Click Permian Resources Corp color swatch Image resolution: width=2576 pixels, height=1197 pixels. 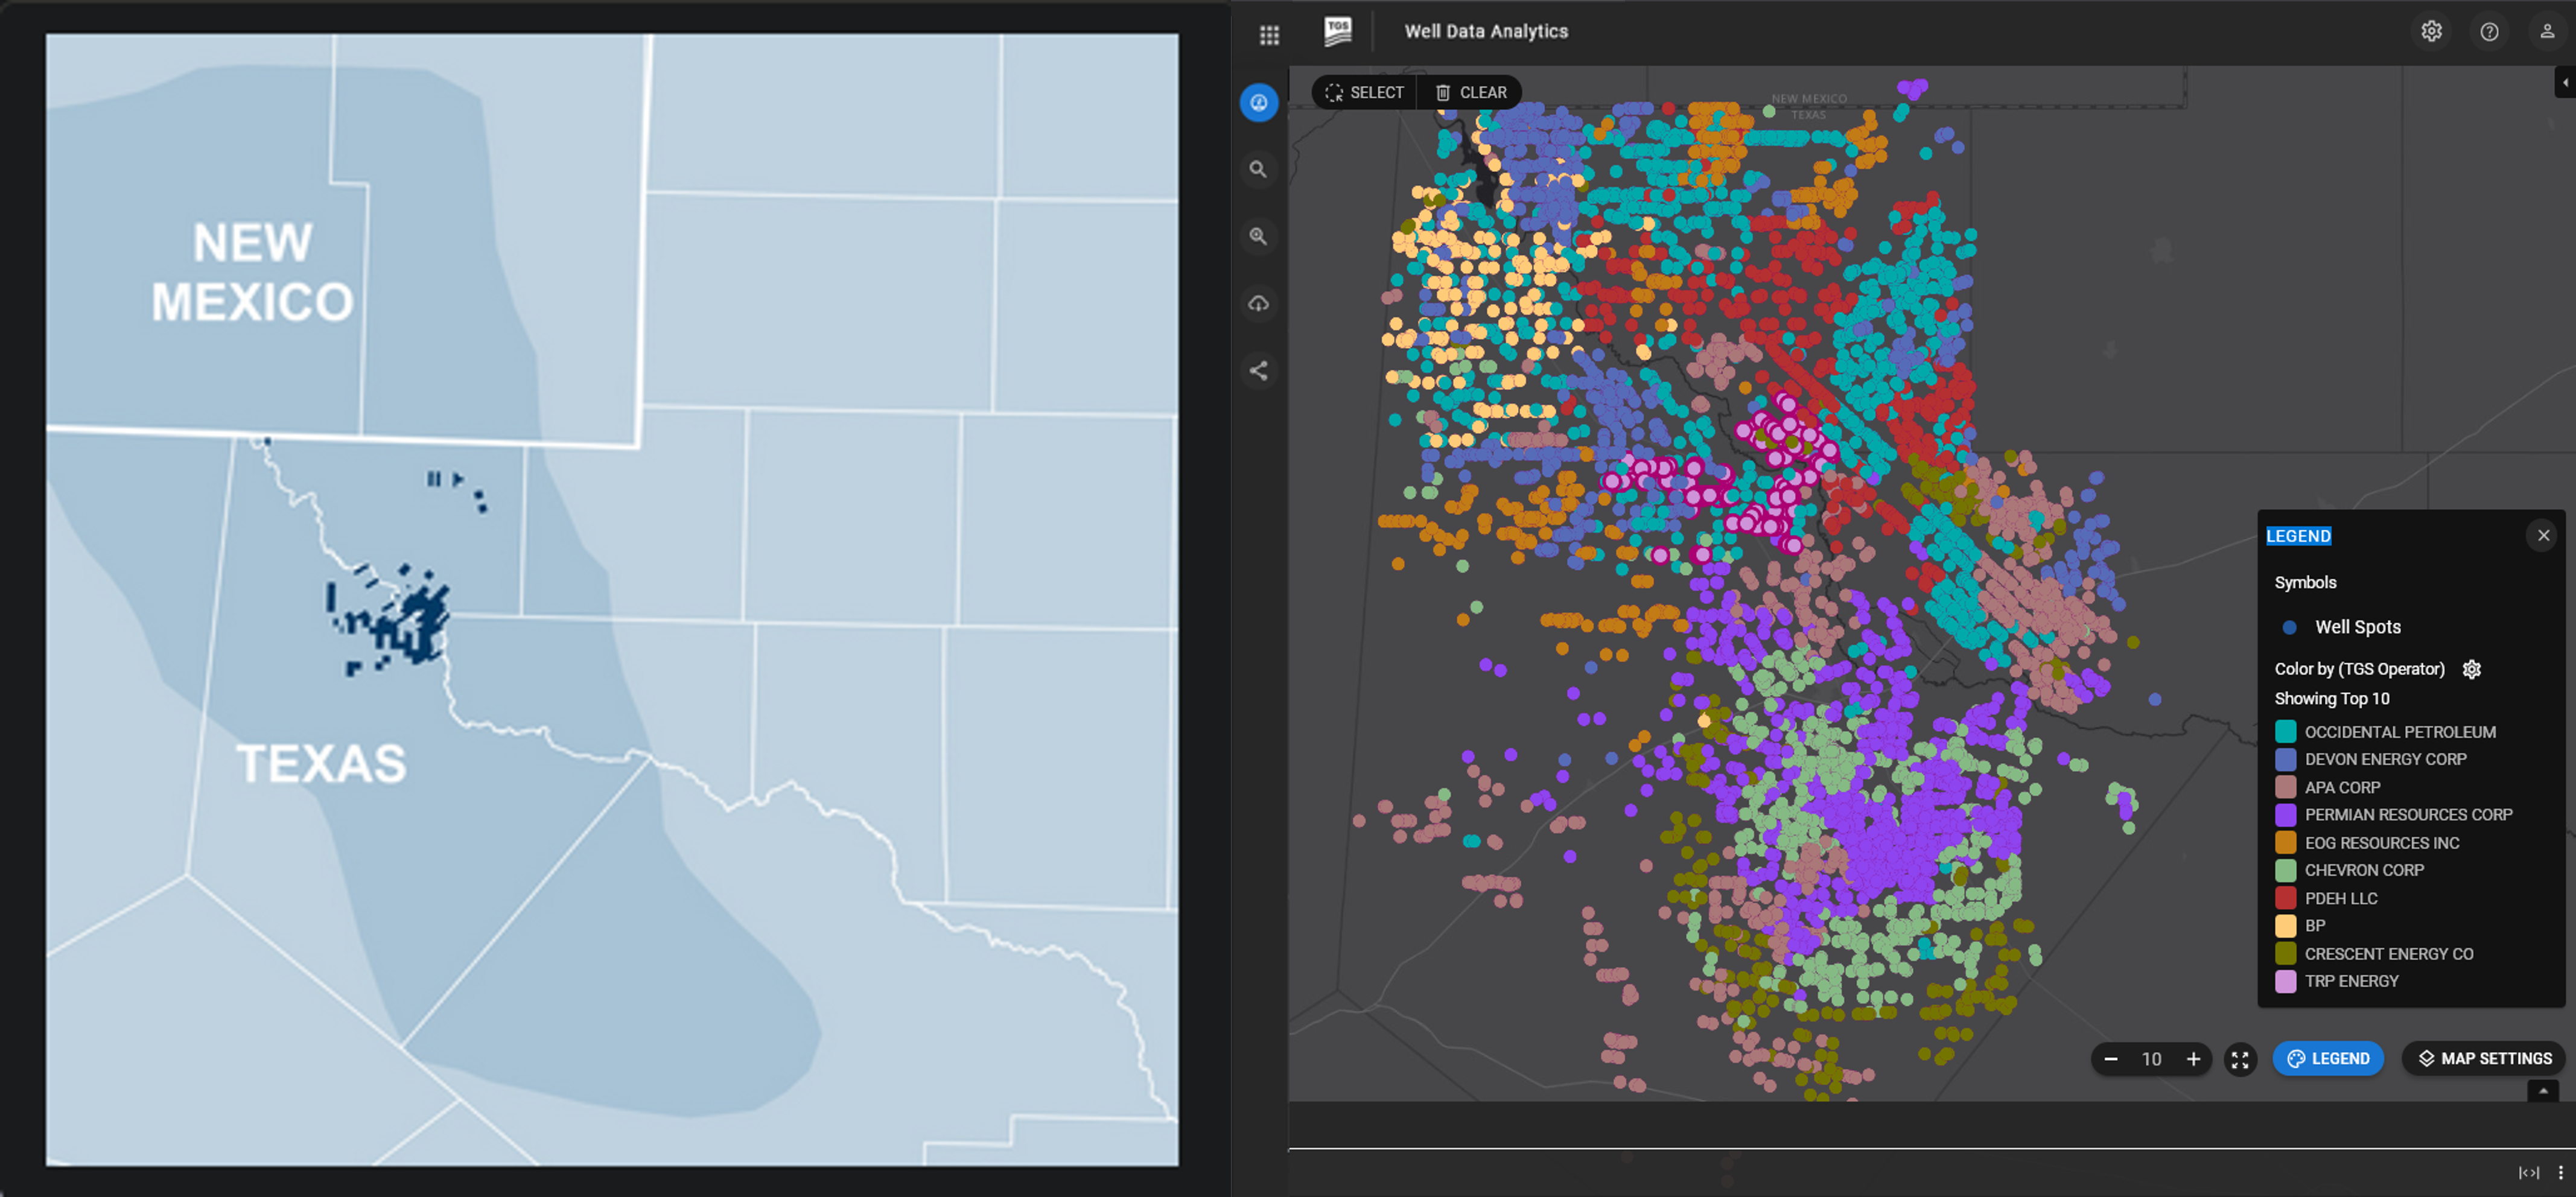point(2285,815)
